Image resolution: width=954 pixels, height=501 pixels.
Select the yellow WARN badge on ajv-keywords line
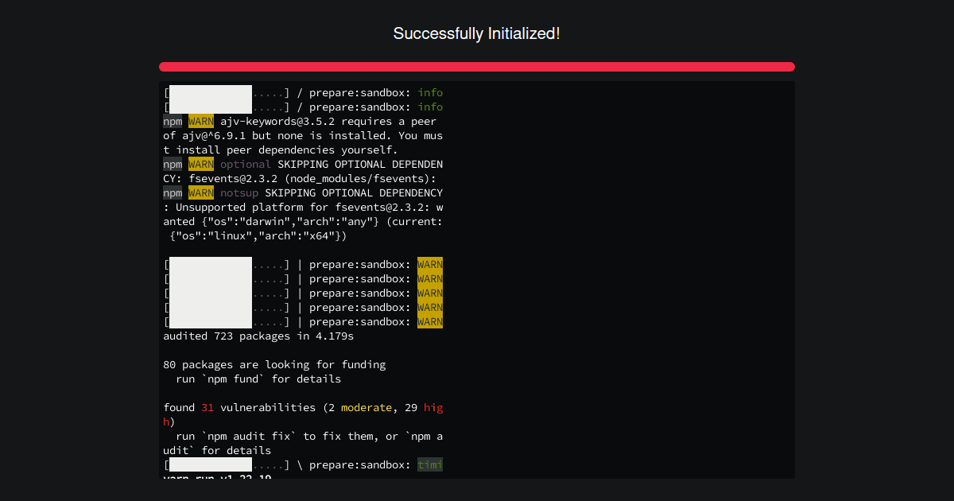[200, 121]
